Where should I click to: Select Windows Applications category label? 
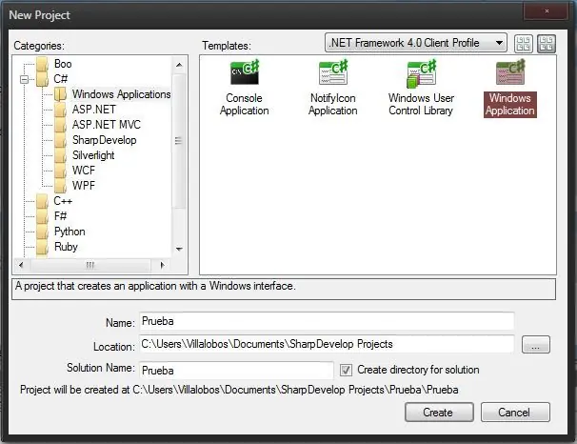(x=121, y=94)
